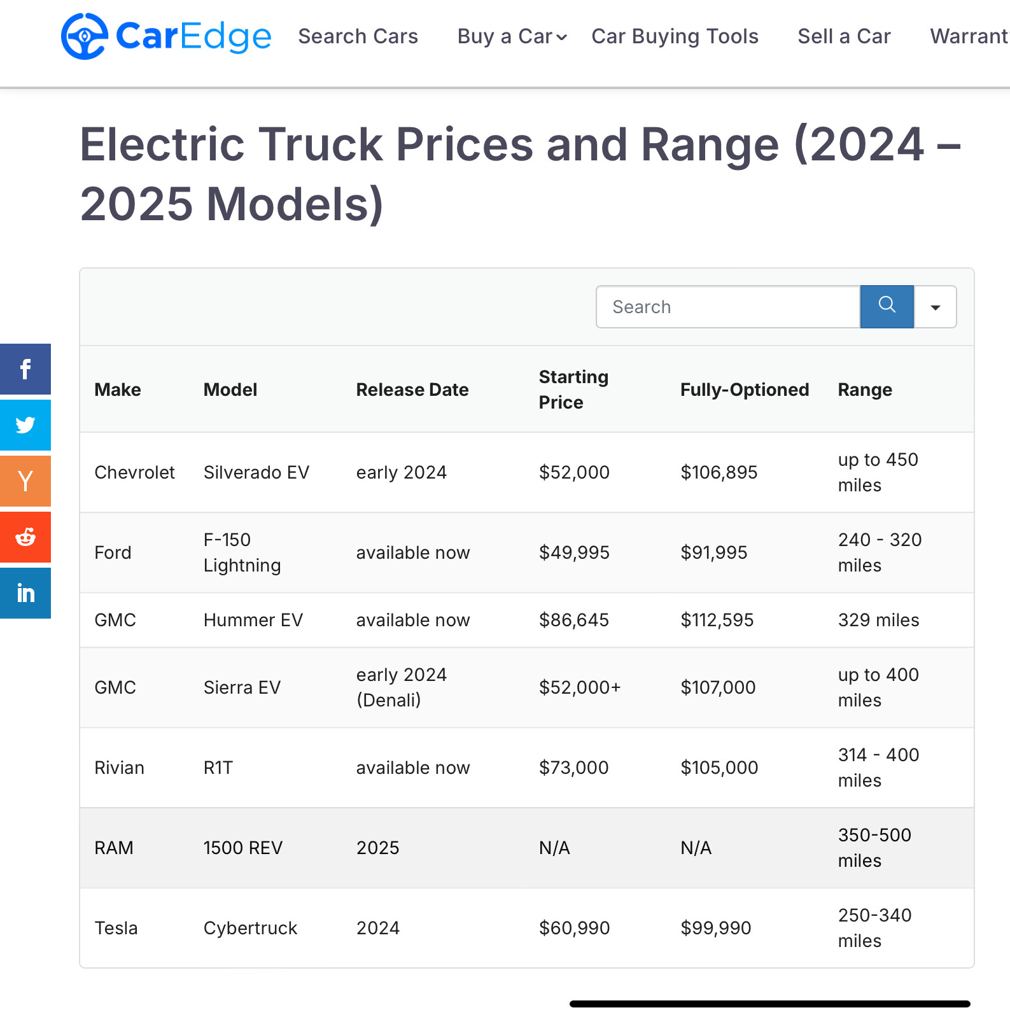Sort table by Model column header

click(230, 389)
